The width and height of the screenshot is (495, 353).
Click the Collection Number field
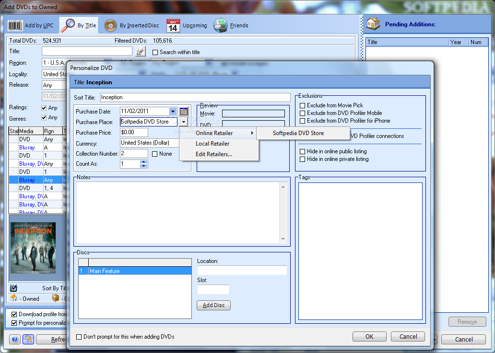[134, 153]
